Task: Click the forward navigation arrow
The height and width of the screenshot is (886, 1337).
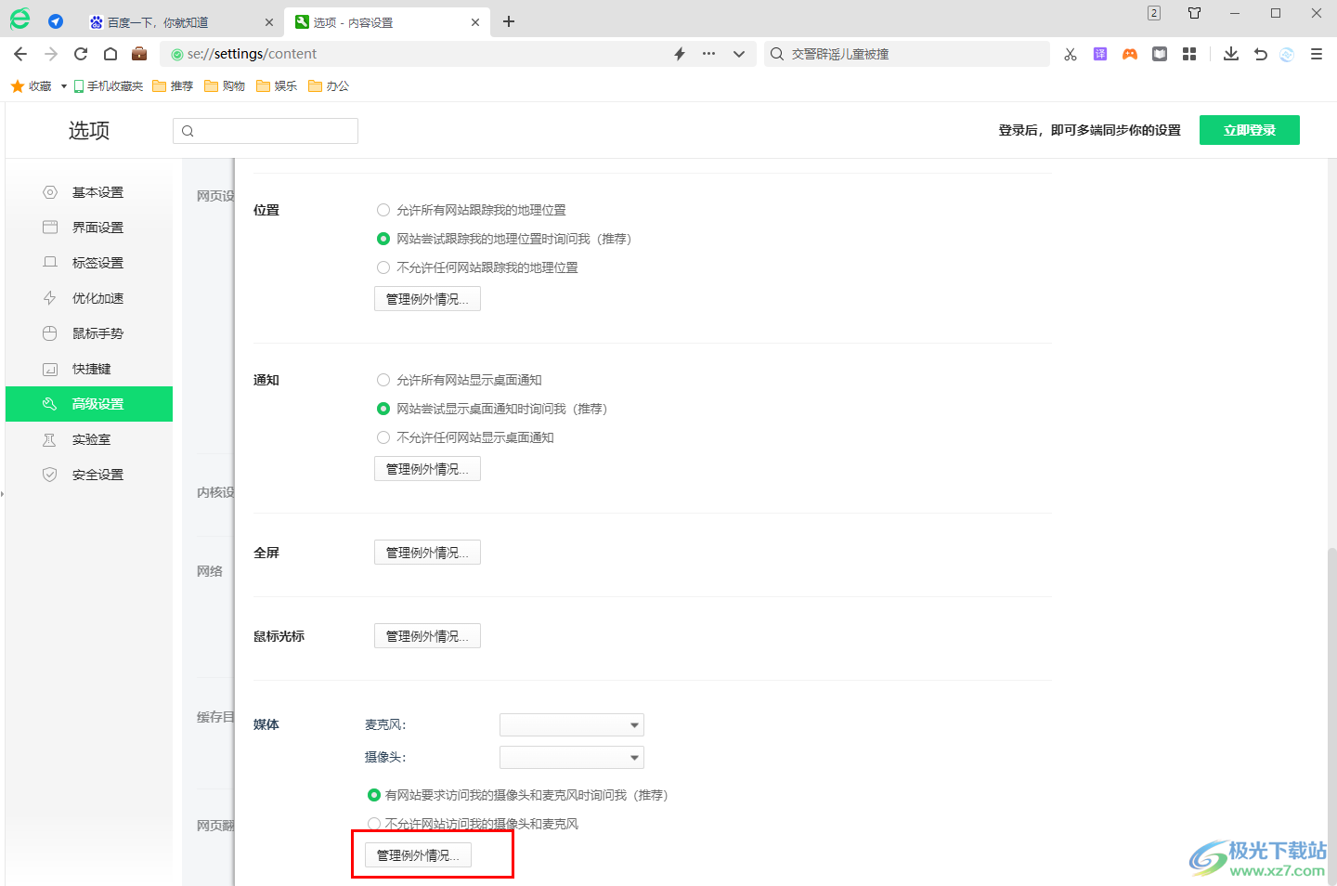Action: (x=51, y=54)
